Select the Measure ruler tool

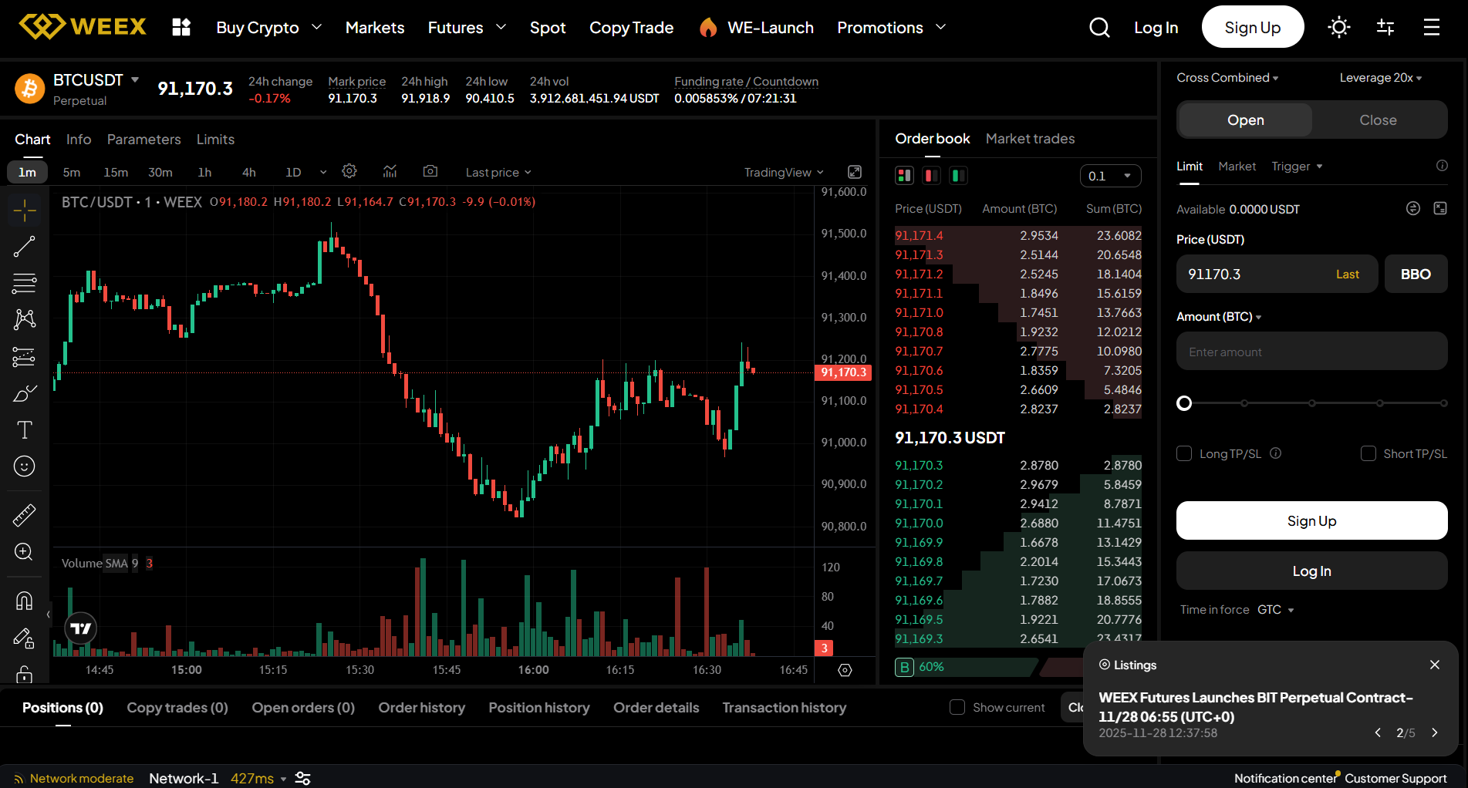coord(24,514)
